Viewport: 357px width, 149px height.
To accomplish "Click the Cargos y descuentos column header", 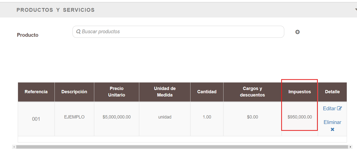I will pos(252,92).
